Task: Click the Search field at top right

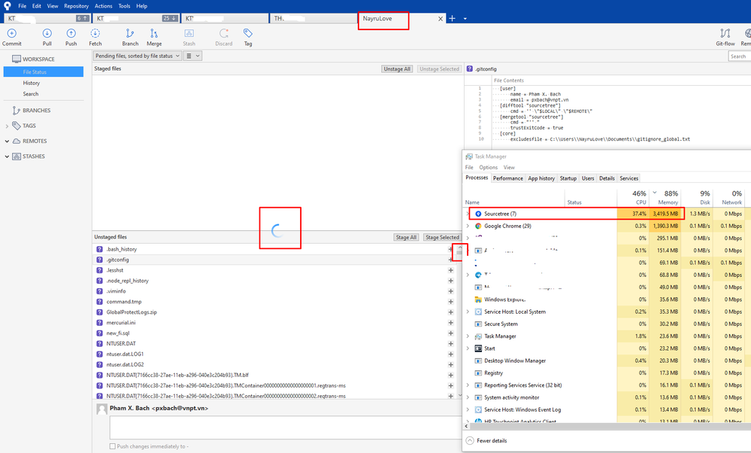Action: pos(740,56)
